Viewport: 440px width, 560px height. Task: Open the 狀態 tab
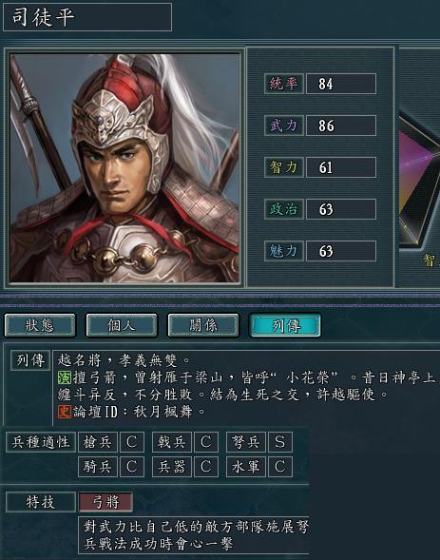40,325
